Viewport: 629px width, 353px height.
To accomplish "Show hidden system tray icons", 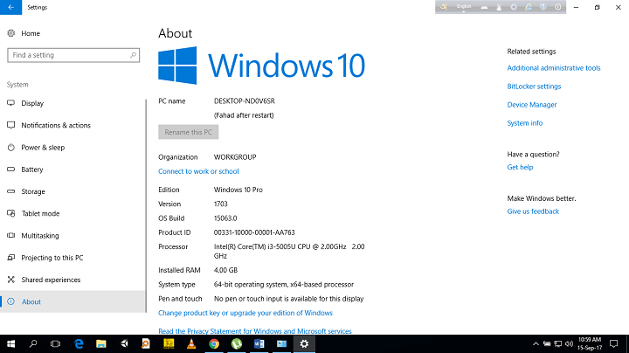I will 536,343.
